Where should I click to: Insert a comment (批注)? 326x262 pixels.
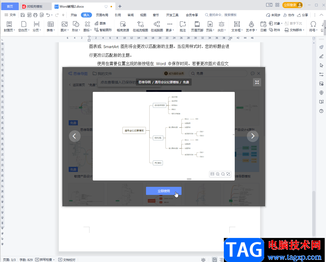[x=183, y=27]
